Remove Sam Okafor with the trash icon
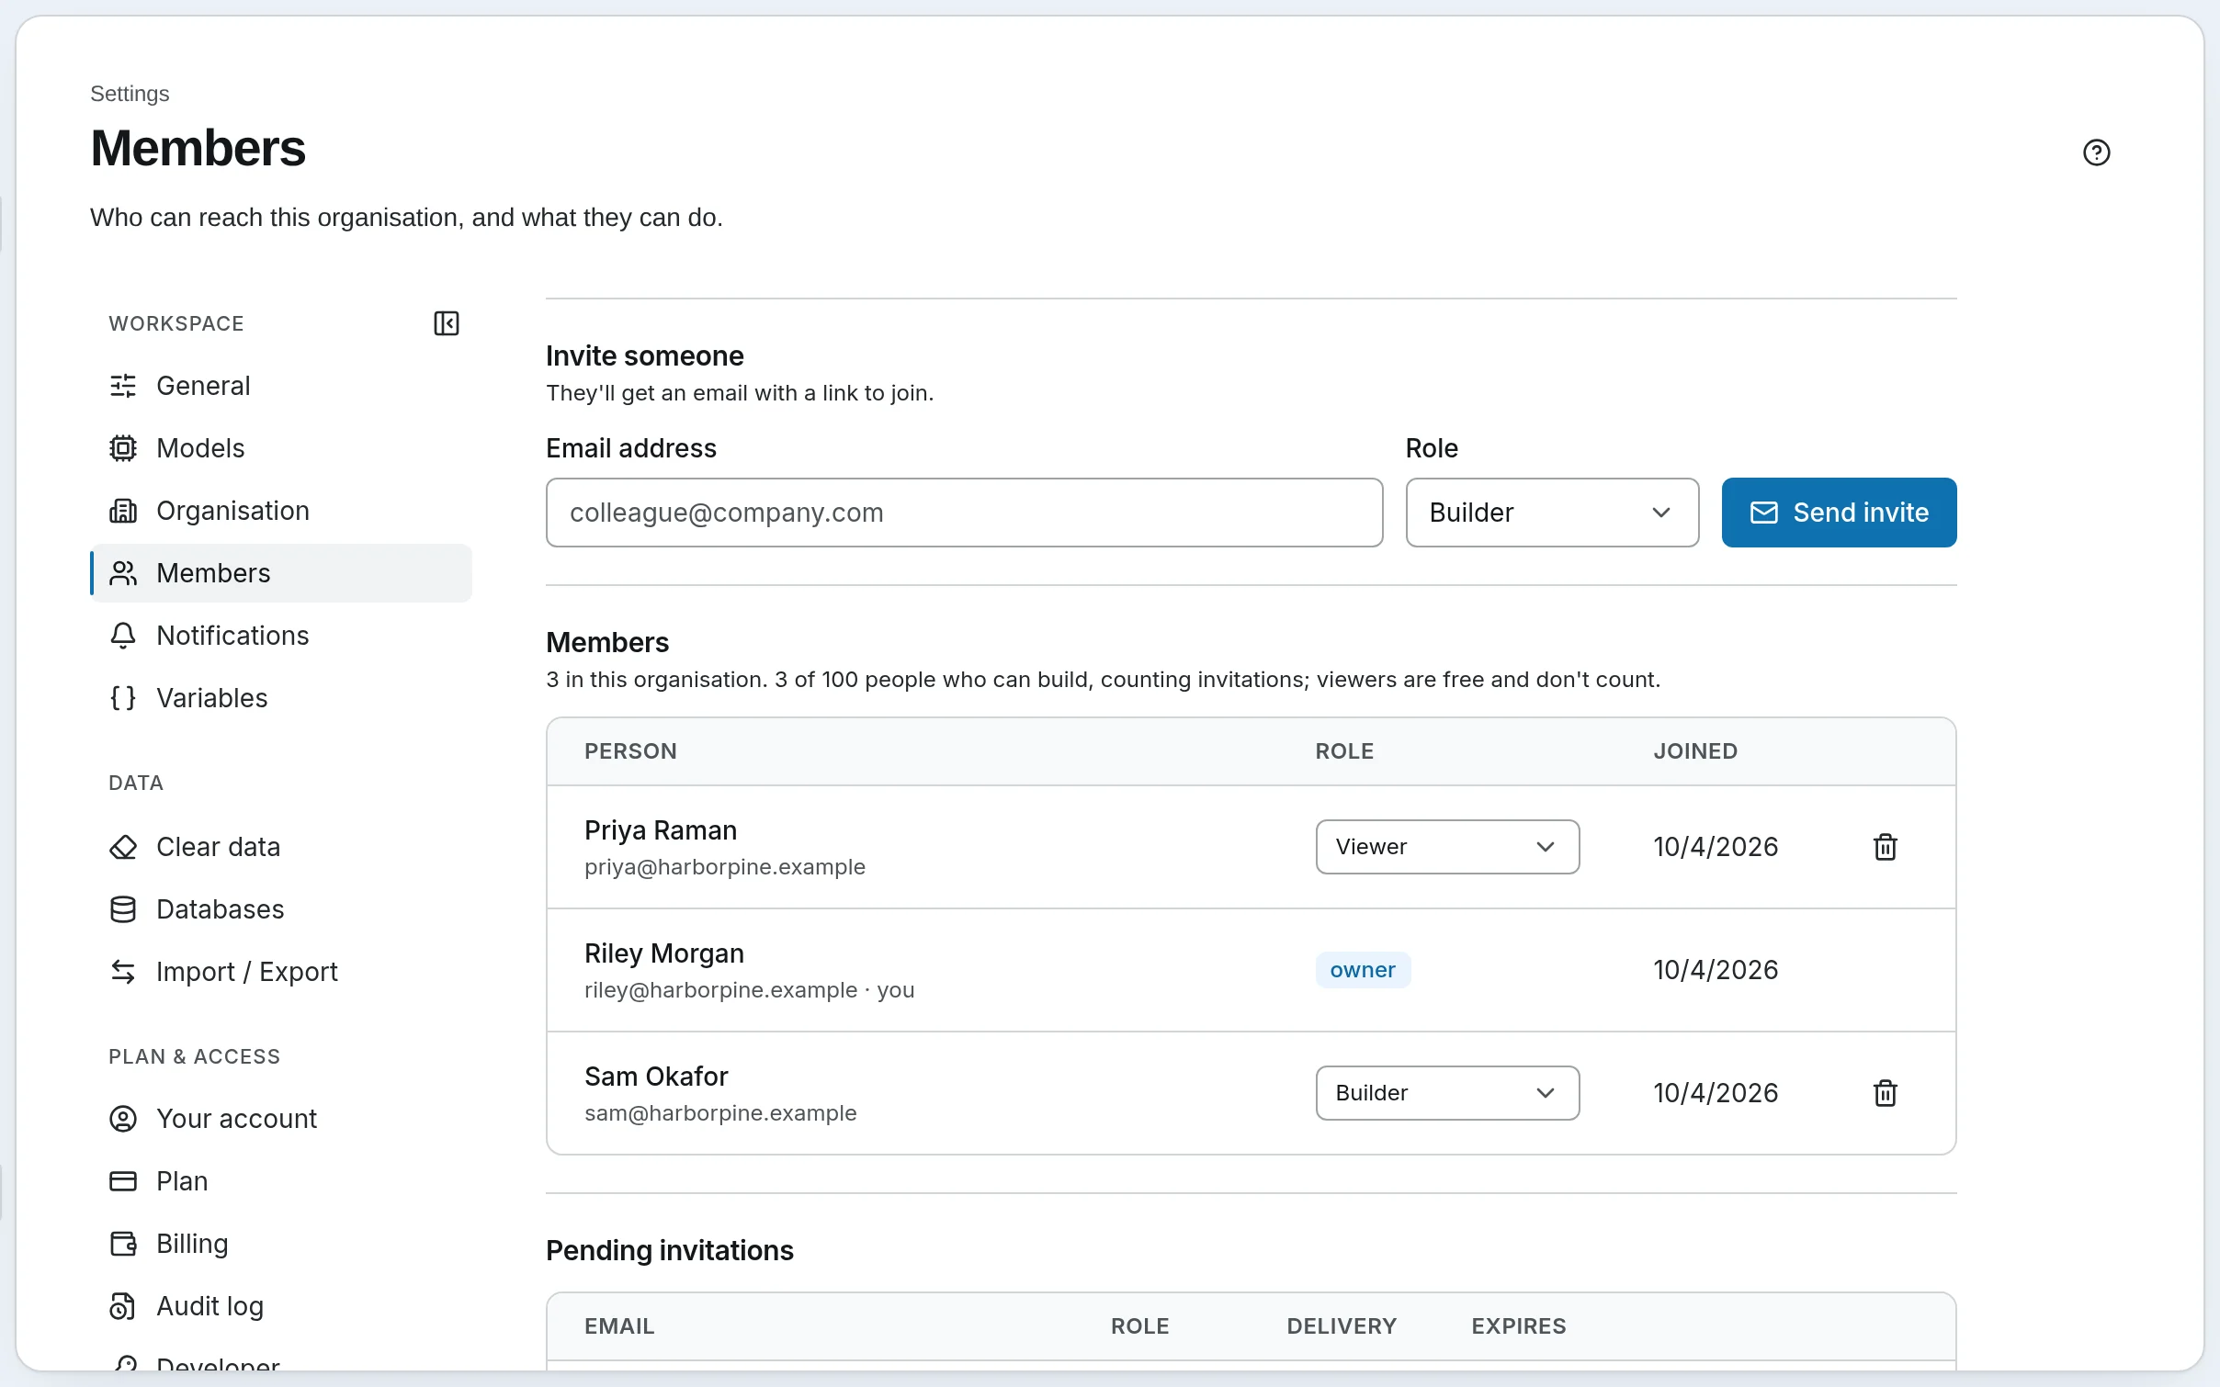This screenshot has width=2220, height=1387. point(1886,1093)
